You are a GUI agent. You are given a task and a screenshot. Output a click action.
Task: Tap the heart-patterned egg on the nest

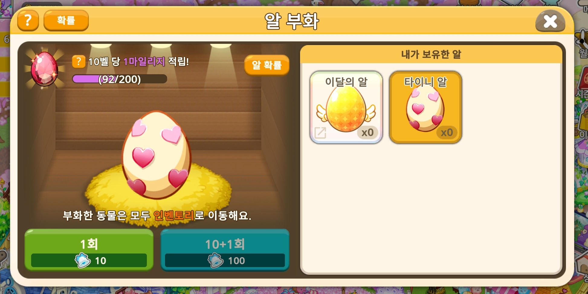coord(157,155)
